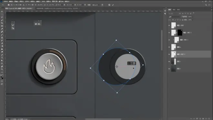
Task: Hide the layer with the black mask
Action: pos(169,33)
